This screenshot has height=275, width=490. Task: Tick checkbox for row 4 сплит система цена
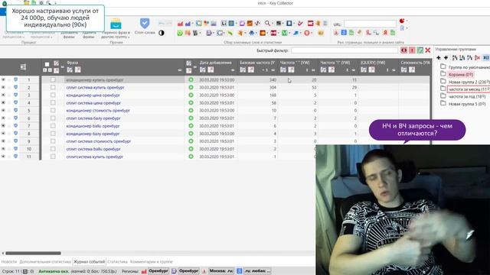point(53,102)
